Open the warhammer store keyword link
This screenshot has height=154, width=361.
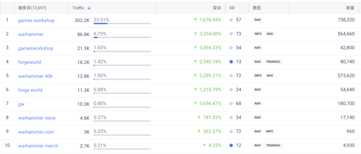[37, 118]
